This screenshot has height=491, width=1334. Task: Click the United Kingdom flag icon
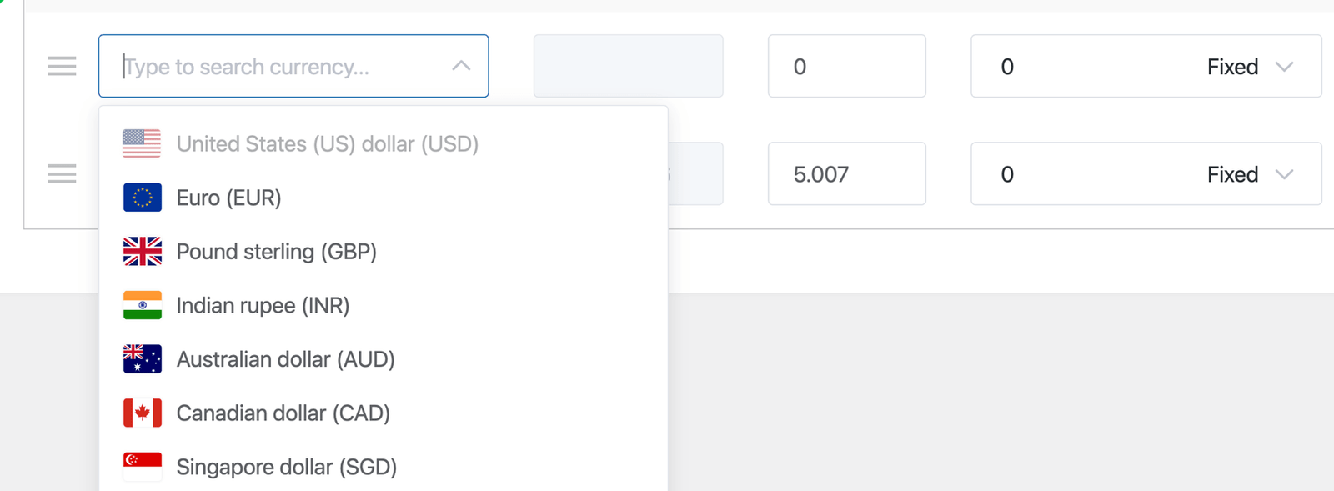coord(143,252)
